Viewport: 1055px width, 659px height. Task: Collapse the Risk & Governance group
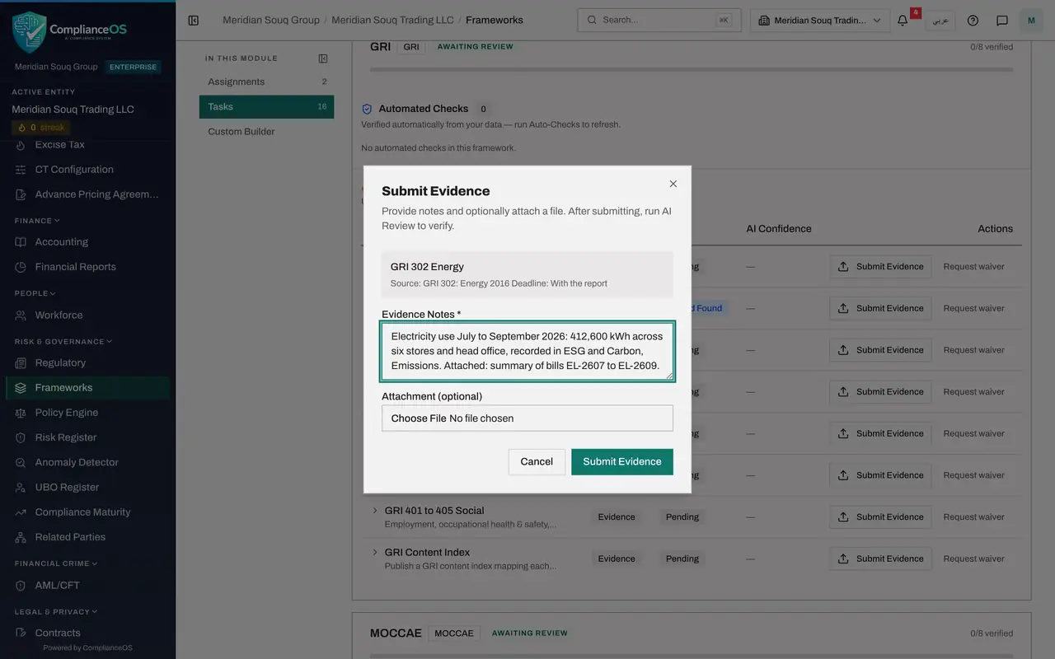63,341
